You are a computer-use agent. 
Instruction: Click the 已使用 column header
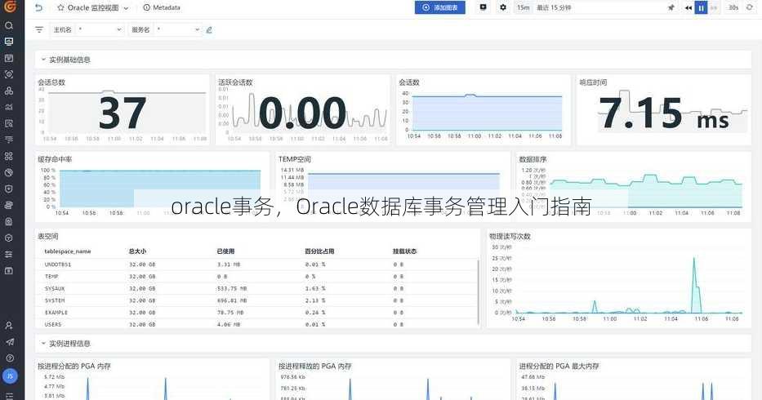(x=225, y=251)
